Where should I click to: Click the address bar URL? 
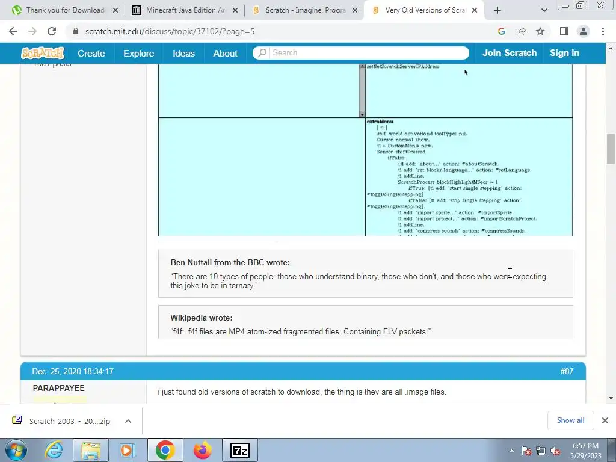pyautogui.click(x=170, y=31)
